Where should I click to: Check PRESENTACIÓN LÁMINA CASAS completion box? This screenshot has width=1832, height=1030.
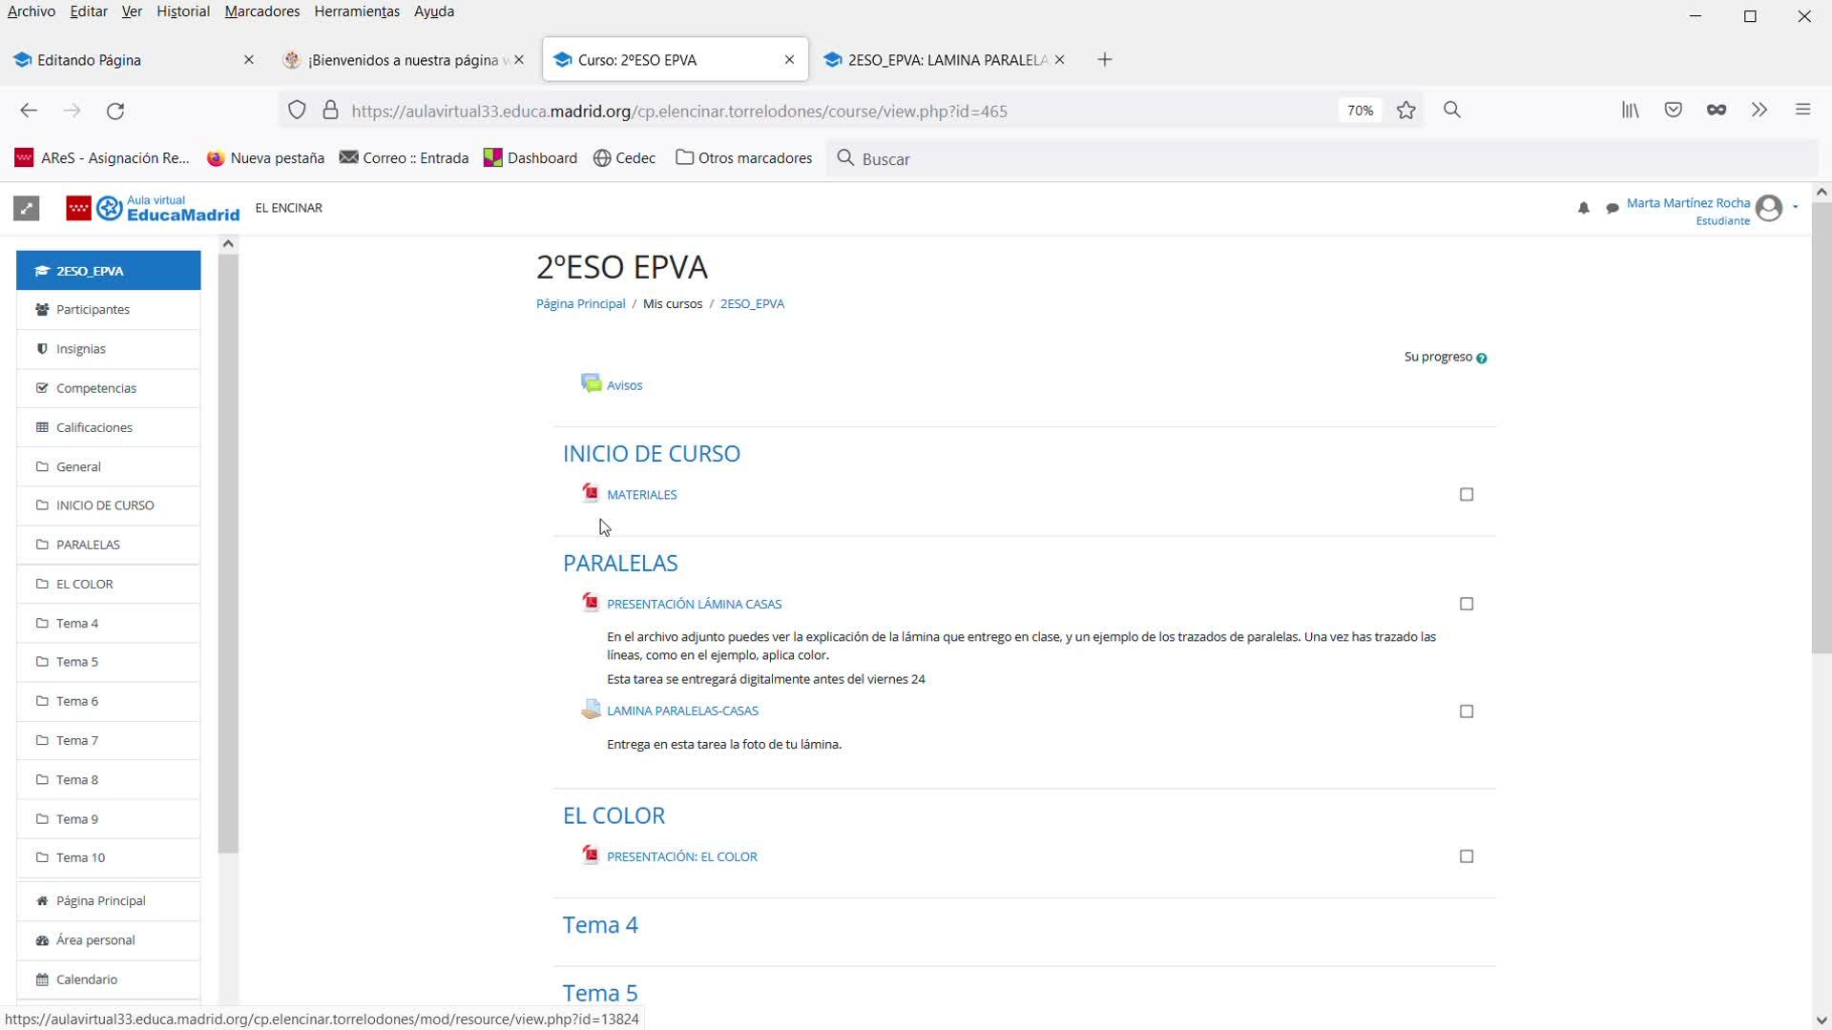coord(1467,604)
